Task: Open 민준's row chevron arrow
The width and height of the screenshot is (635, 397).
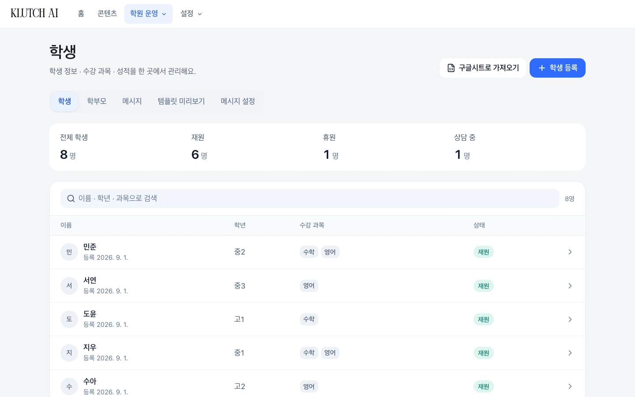Action: point(570,252)
